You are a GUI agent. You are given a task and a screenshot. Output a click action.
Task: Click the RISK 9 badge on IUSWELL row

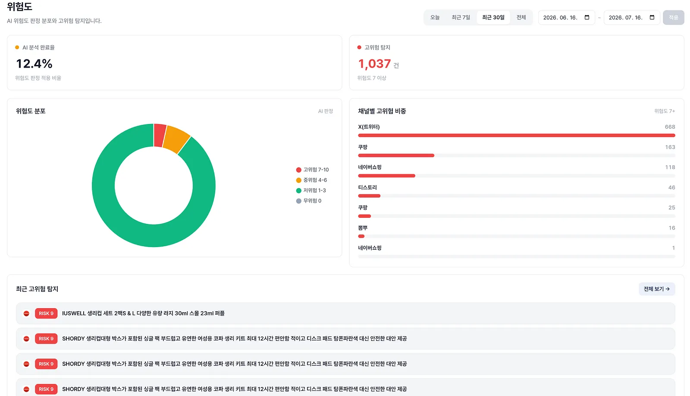[46, 313]
